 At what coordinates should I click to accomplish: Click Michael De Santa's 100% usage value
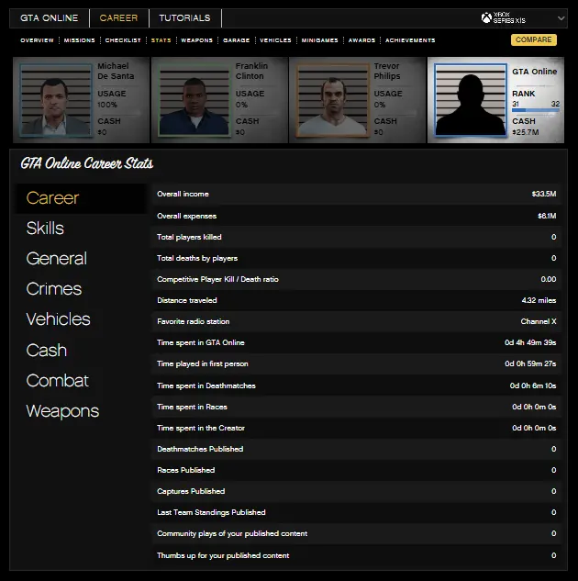(107, 105)
